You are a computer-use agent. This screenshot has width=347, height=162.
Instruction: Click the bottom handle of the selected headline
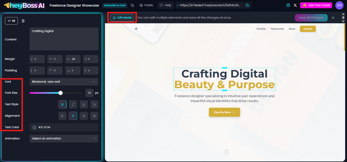(x=224, y=90)
